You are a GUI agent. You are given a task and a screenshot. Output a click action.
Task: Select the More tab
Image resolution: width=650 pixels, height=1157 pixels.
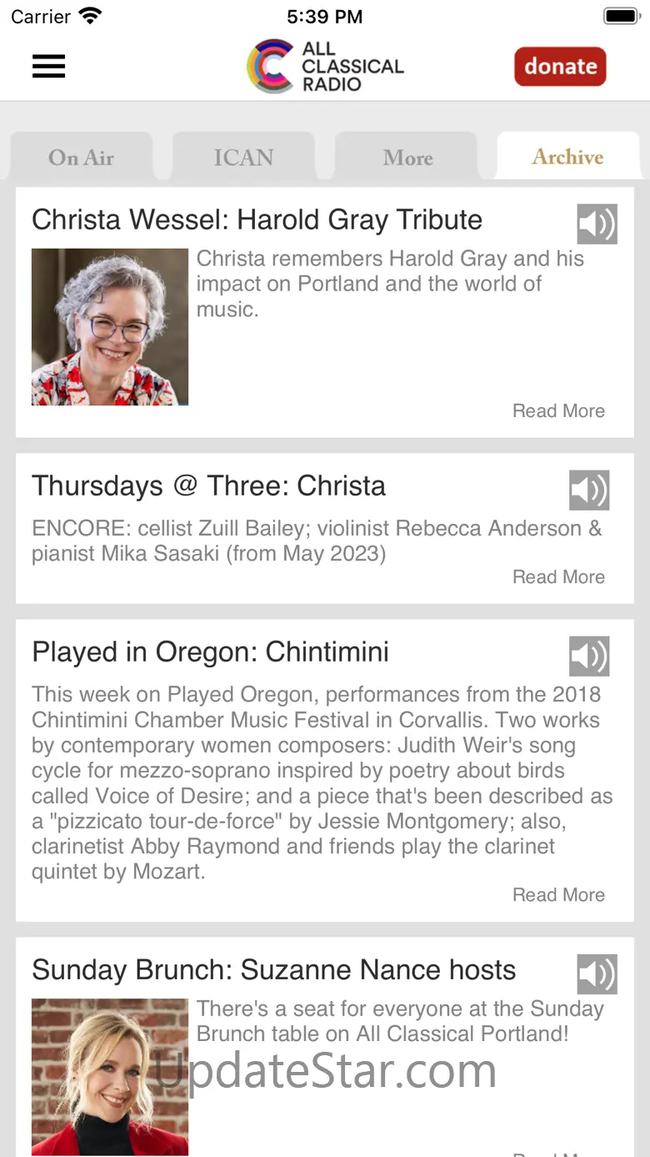(x=407, y=158)
